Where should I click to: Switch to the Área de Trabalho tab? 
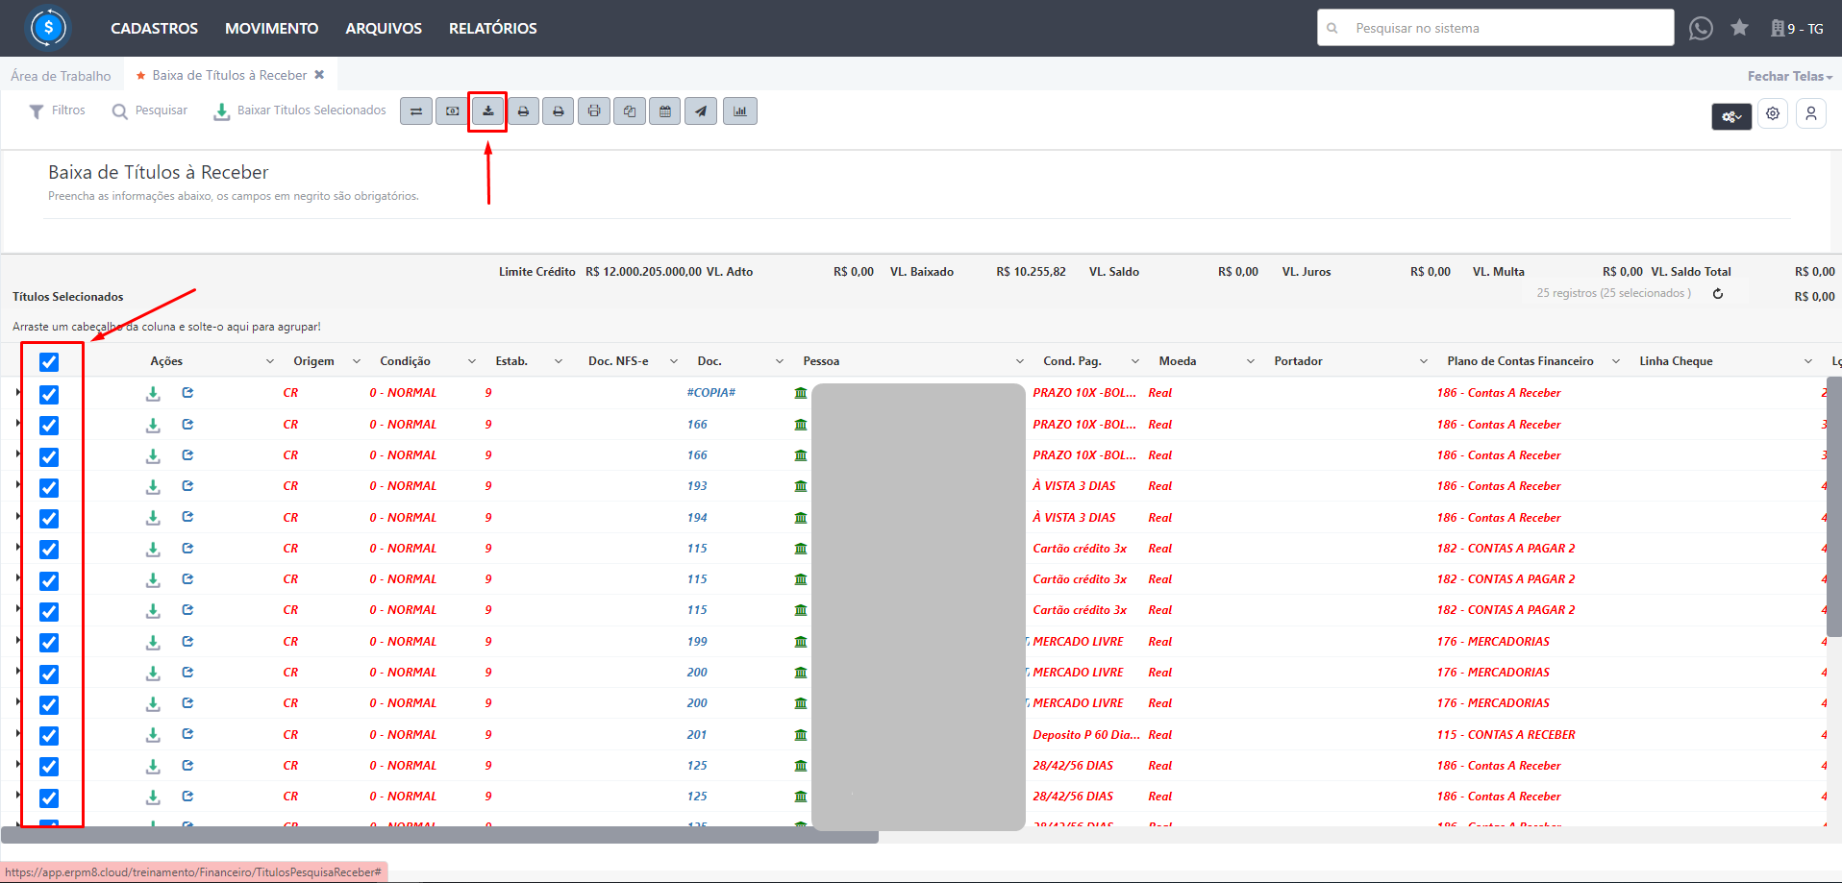pyautogui.click(x=61, y=76)
